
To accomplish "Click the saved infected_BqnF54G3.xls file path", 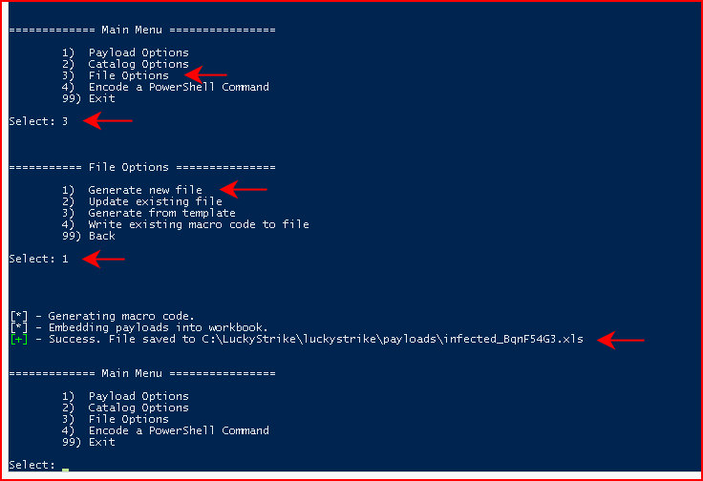I will 393,339.
